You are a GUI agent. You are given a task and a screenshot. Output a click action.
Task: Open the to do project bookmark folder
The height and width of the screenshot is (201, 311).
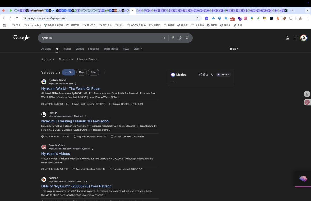point(32,25)
